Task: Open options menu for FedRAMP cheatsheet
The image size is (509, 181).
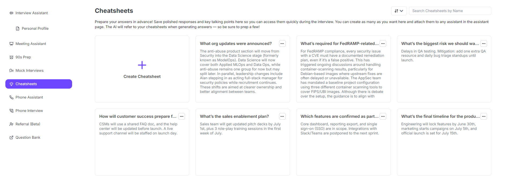Action: [383, 44]
